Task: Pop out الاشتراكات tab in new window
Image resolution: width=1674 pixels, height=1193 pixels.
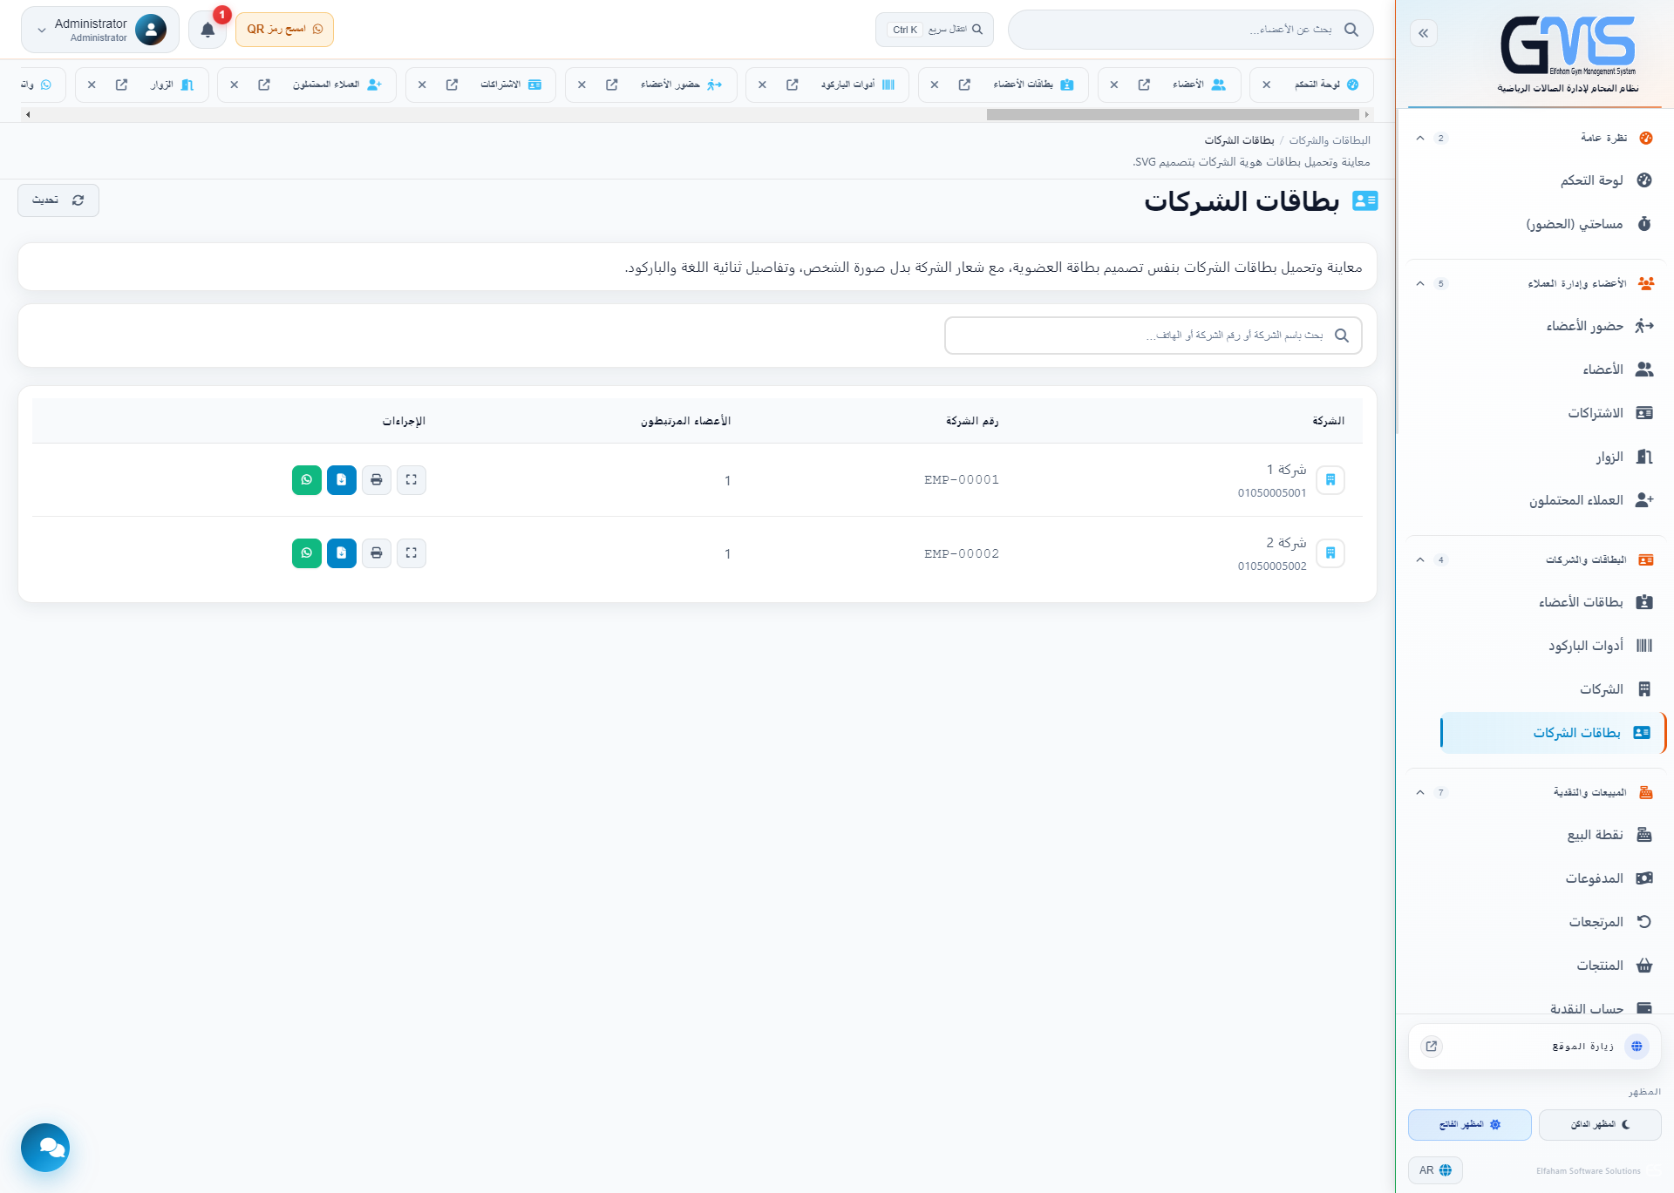Action: 452,85
